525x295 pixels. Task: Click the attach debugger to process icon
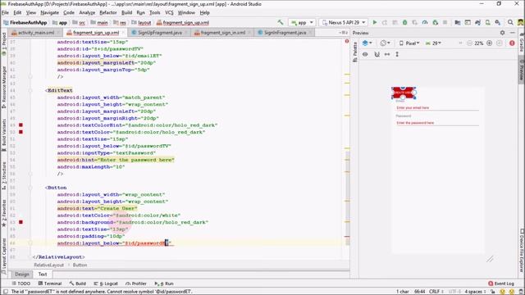point(436,22)
